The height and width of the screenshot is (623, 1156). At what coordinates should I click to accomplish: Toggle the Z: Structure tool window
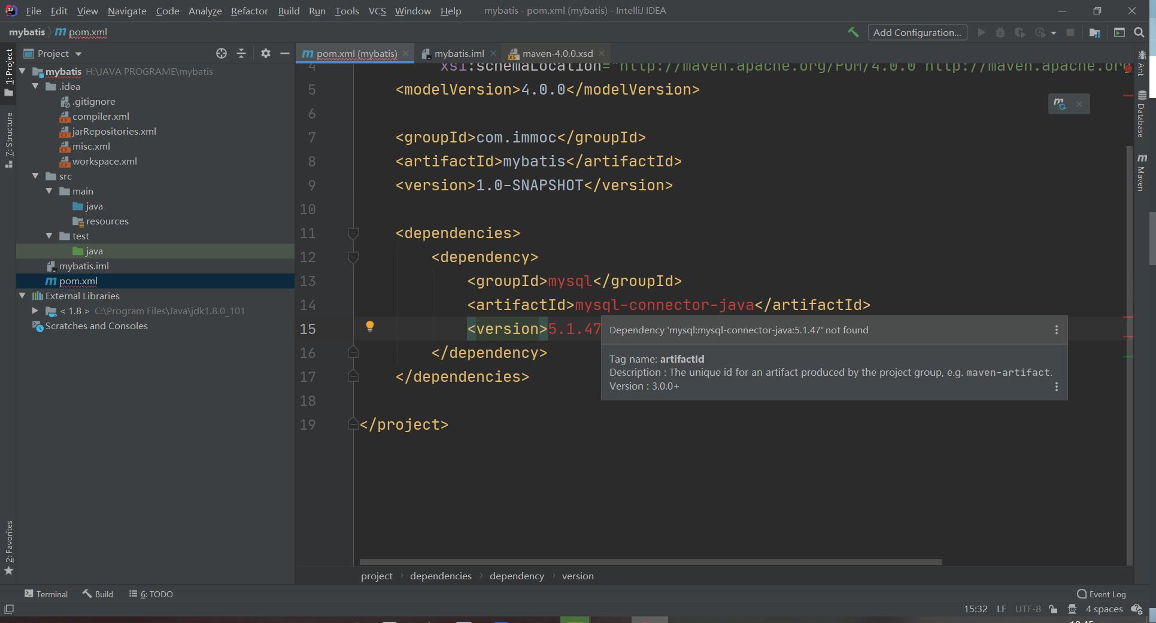(8, 140)
